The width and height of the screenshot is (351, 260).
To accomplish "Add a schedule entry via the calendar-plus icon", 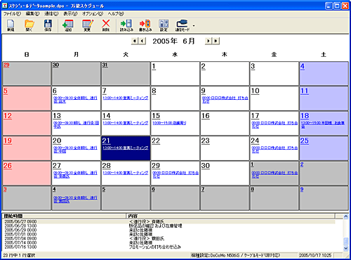I will (x=68, y=25).
